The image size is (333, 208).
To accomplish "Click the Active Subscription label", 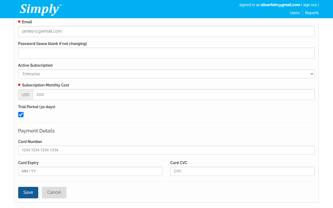I will click(35, 65).
